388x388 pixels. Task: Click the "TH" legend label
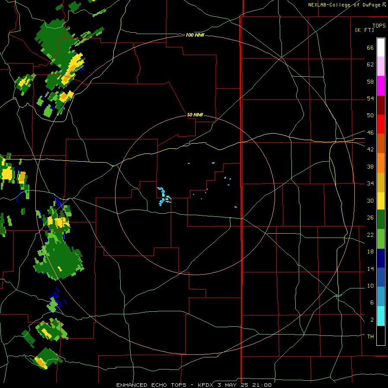(370, 336)
